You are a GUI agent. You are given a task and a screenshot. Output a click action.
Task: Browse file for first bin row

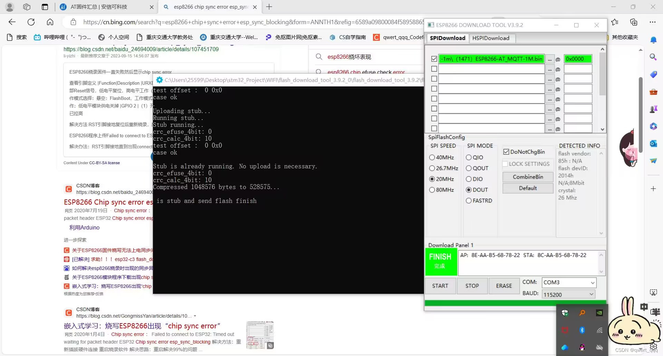coord(550,59)
